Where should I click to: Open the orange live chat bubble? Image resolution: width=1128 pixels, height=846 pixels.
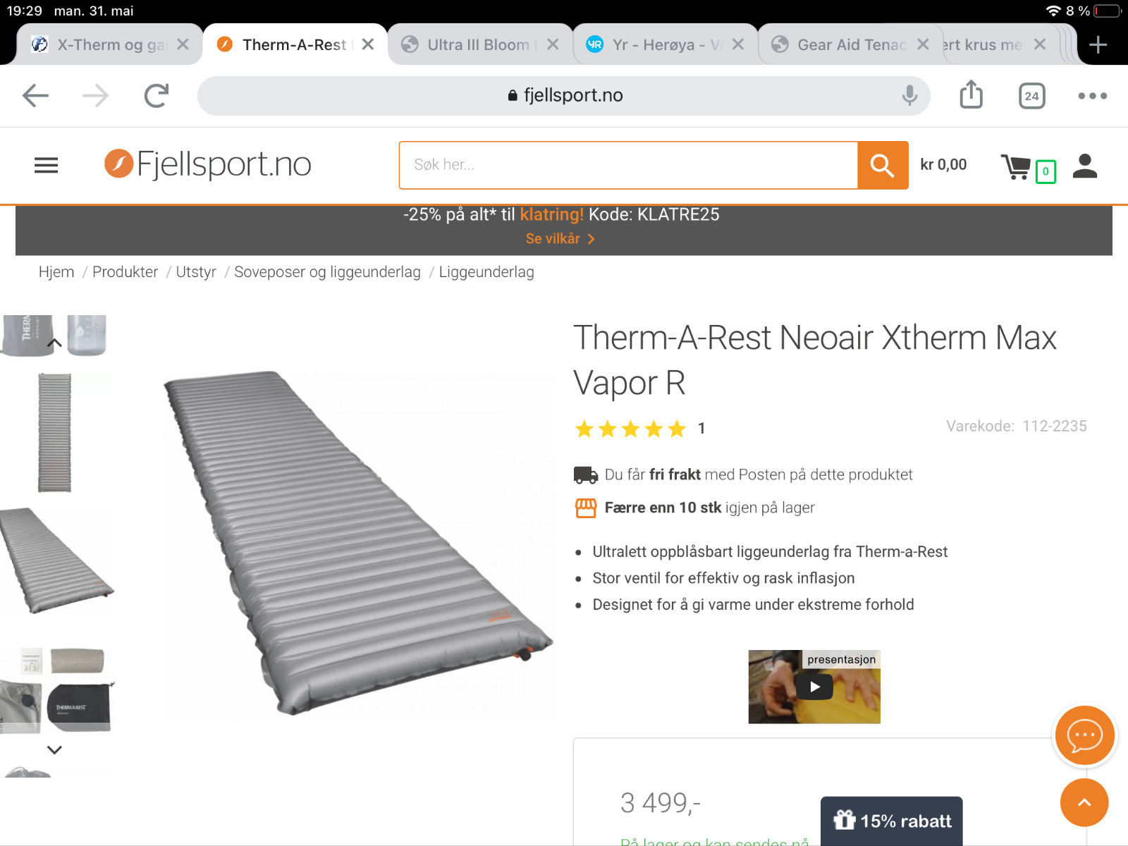click(x=1084, y=735)
